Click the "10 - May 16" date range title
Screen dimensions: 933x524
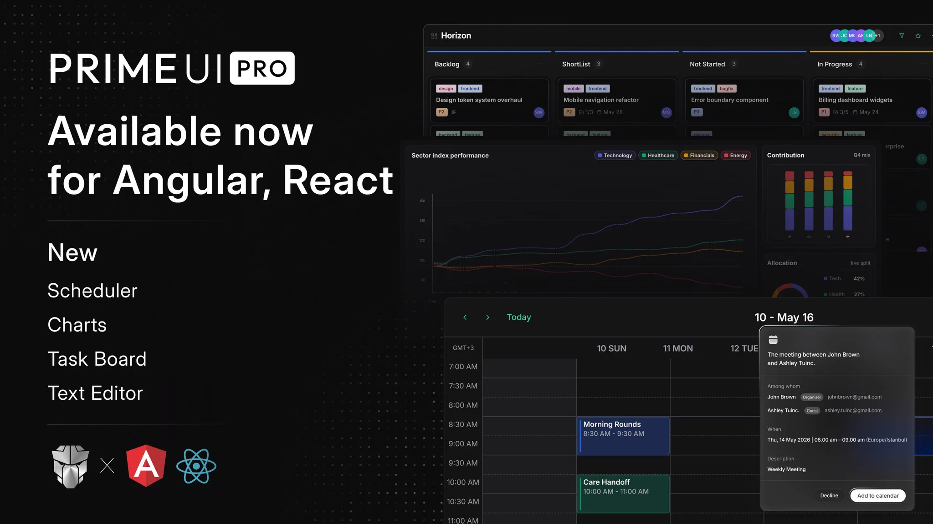784,317
